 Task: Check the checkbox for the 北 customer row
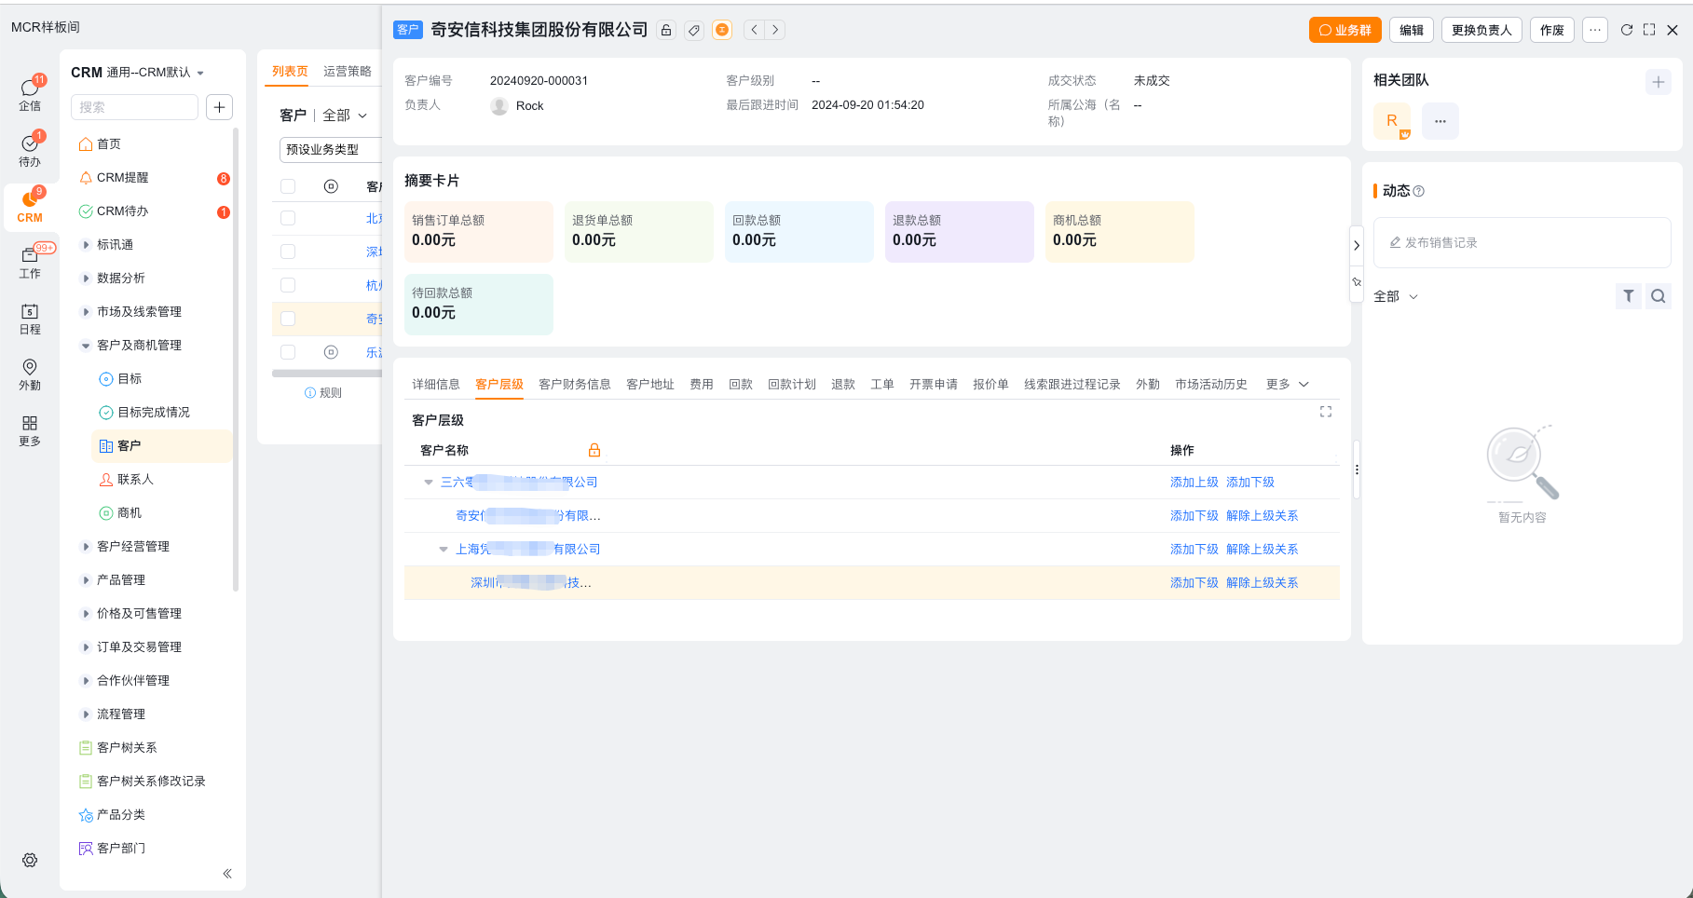pos(288,218)
